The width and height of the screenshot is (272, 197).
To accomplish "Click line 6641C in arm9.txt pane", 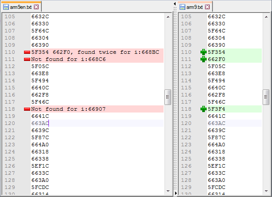I will 216,116.
